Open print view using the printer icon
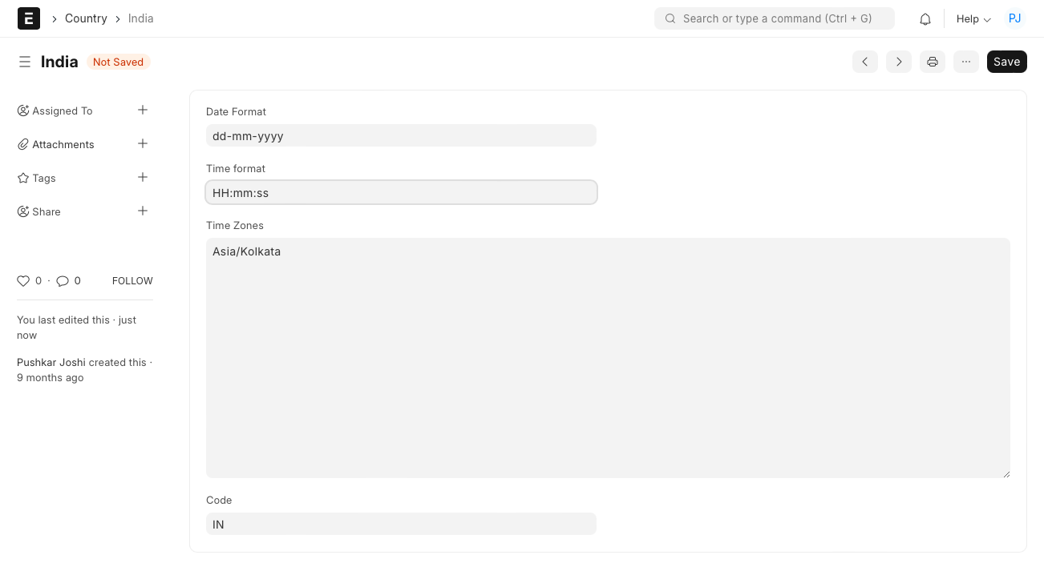This screenshot has width=1044, height=563. 932,62
